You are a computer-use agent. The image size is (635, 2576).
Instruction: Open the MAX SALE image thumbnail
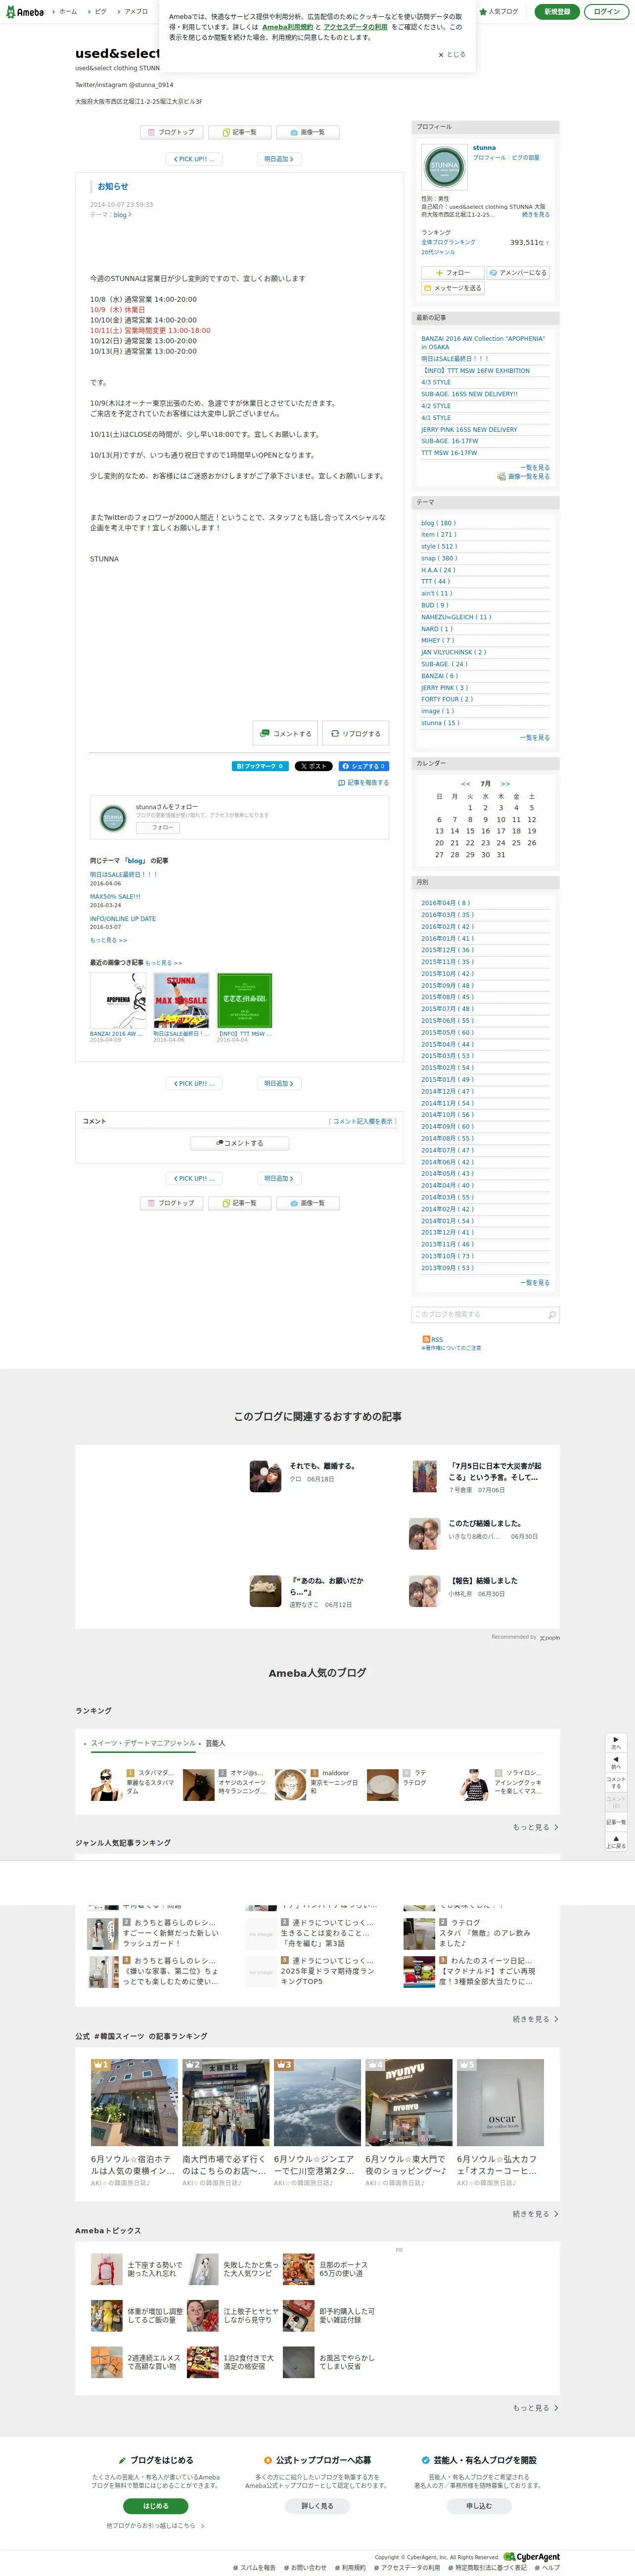pyautogui.click(x=181, y=1000)
